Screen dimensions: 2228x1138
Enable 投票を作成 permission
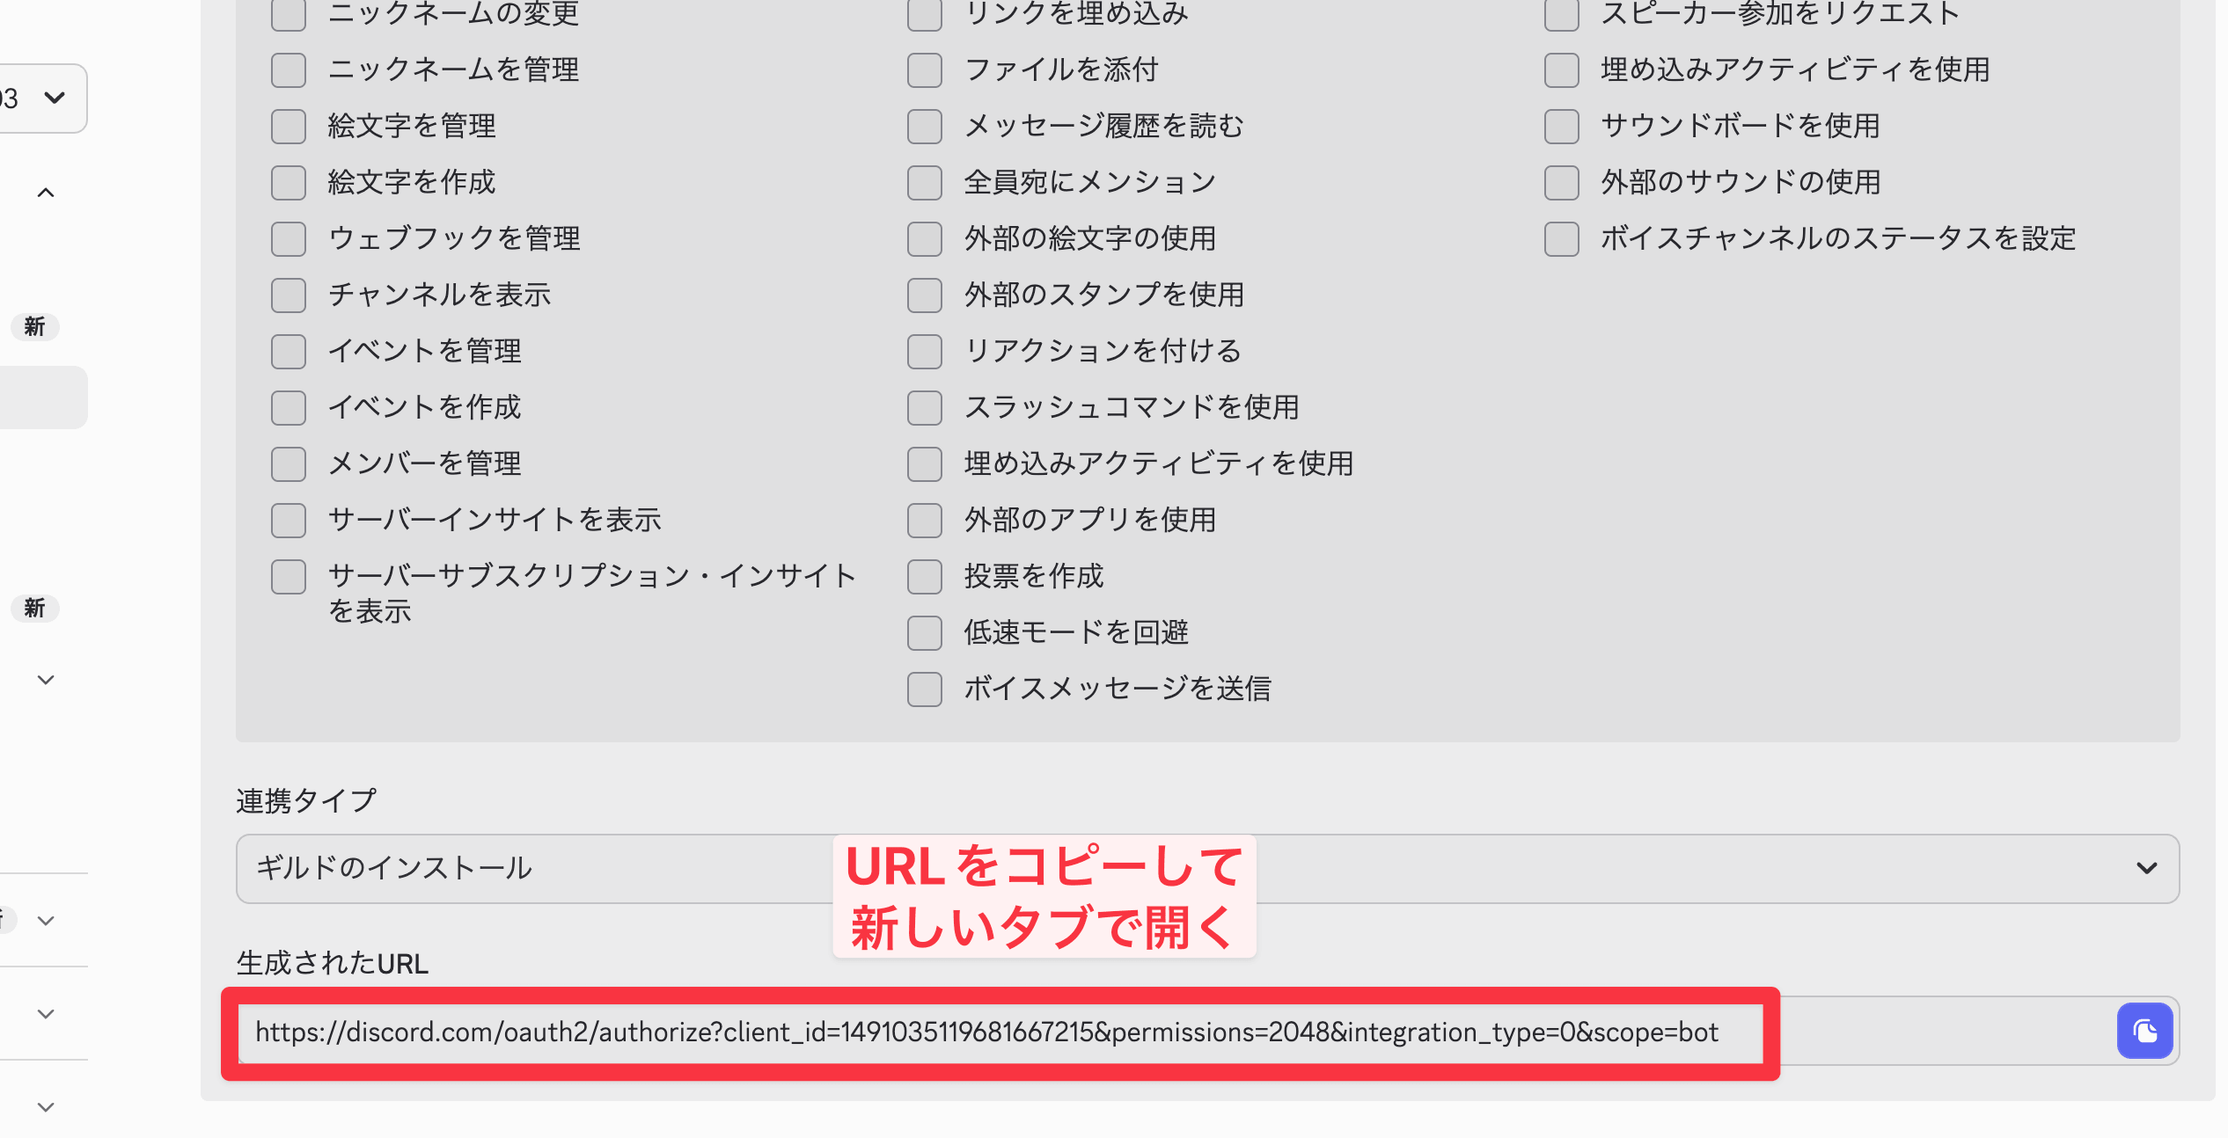[924, 576]
